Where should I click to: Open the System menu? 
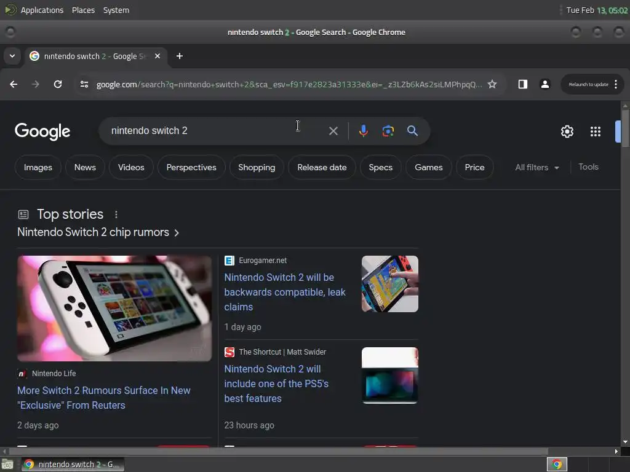(x=116, y=10)
